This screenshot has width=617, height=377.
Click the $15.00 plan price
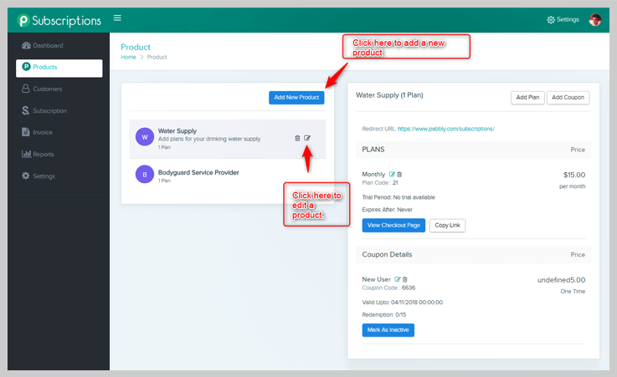click(574, 175)
